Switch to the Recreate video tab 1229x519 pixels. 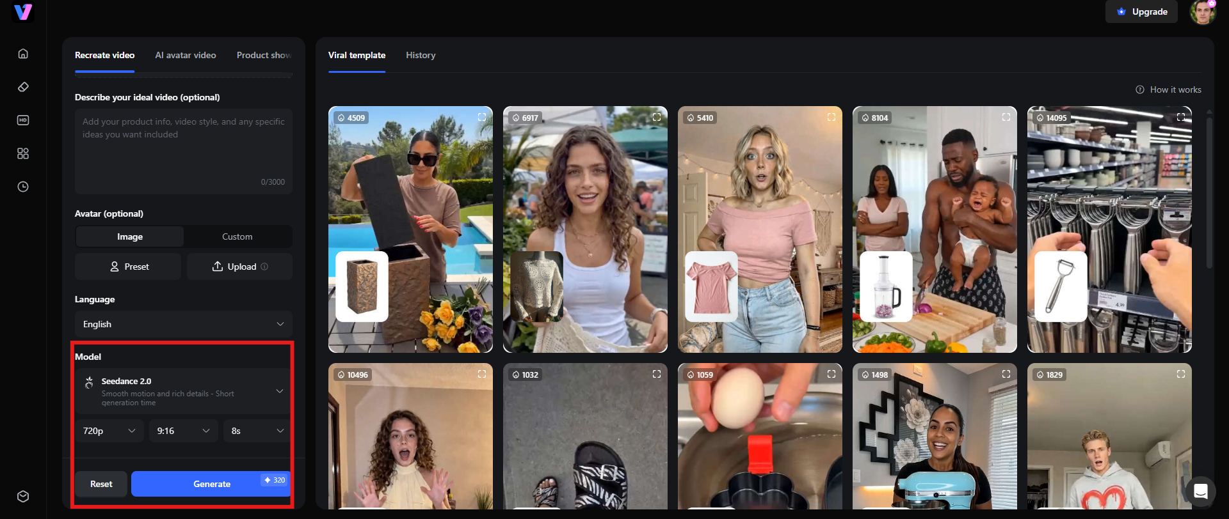pyautogui.click(x=104, y=56)
